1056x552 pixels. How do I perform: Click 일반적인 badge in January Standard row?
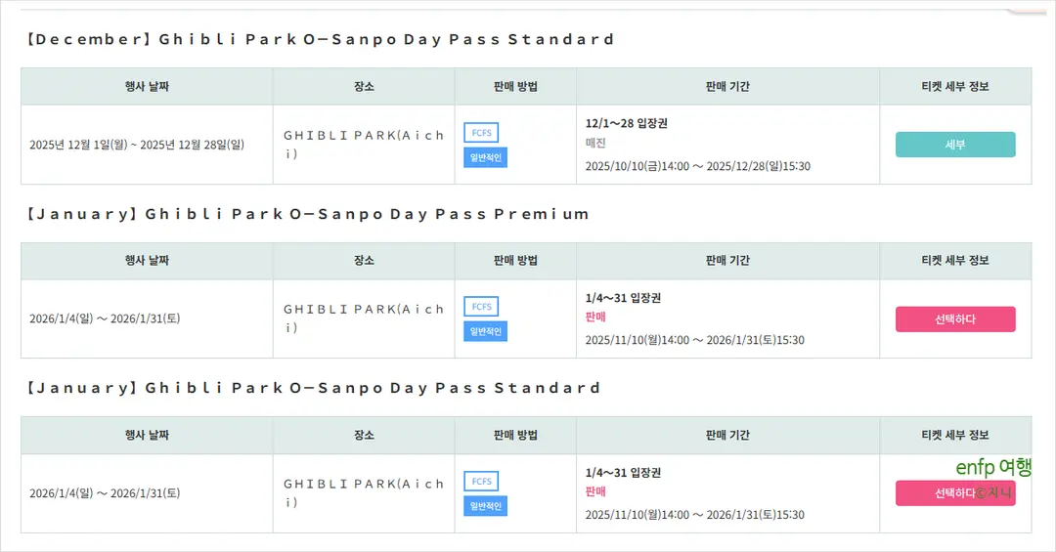(486, 506)
